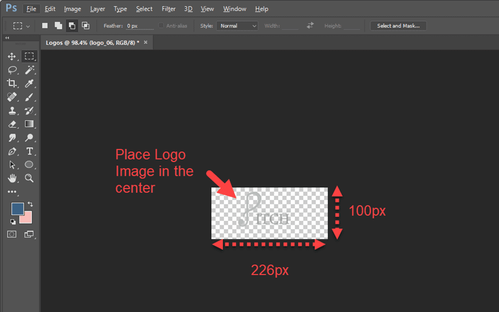Collapse the tools panel with double arrows
The image size is (499, 312).
7,38
